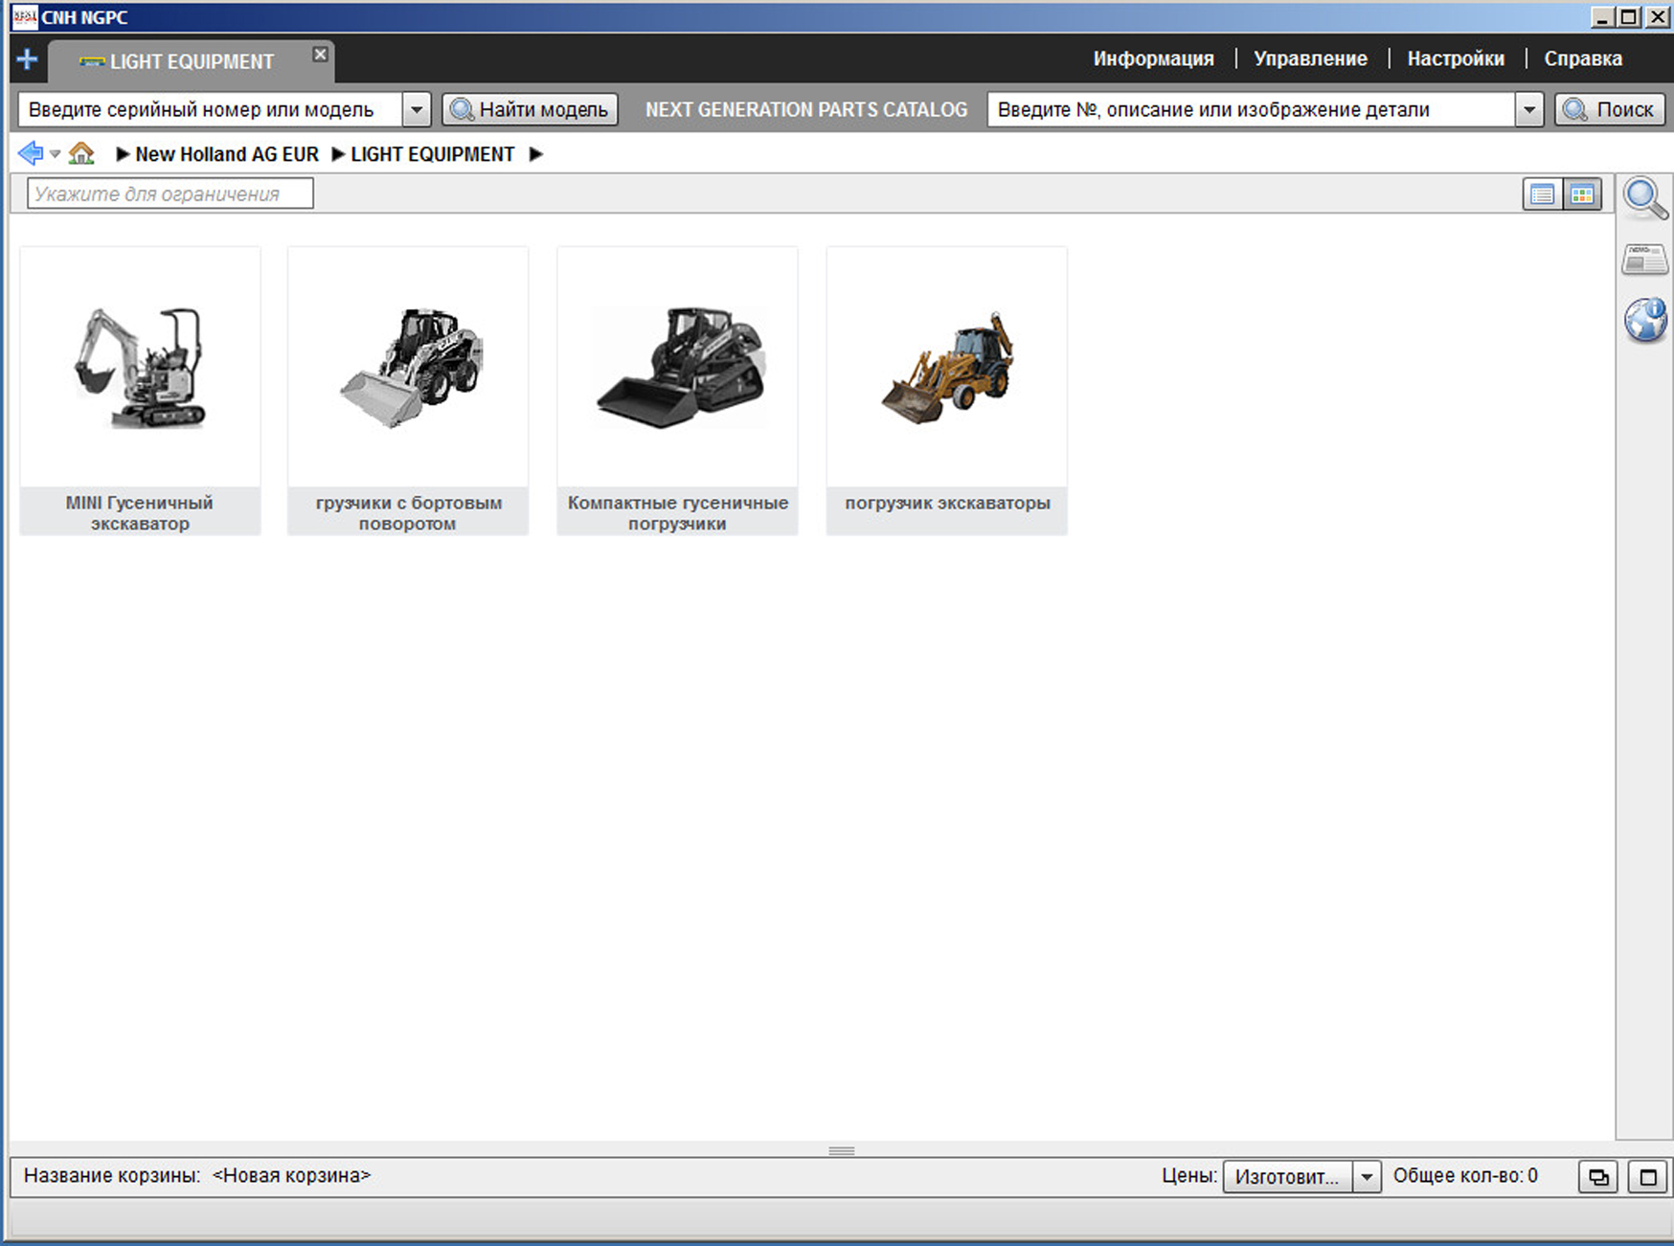Open the Информация menu
The image size is (1674, 1246).
1153,58
